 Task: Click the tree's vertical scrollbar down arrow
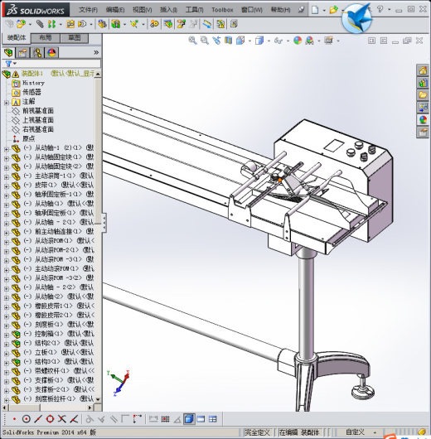[x=98, y=399]
